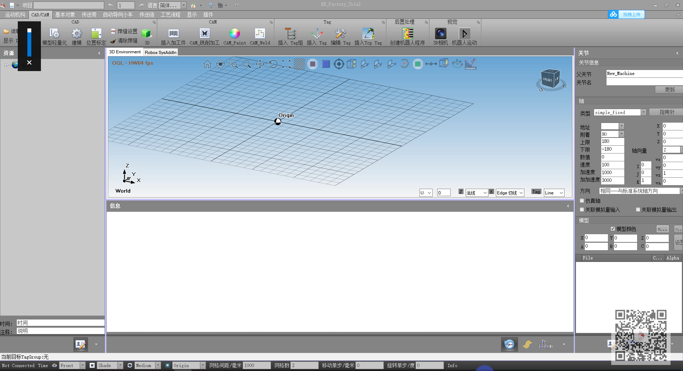683x371 pixels.
Task: Click the home view icon in viewport
Action: coord(207,64)
